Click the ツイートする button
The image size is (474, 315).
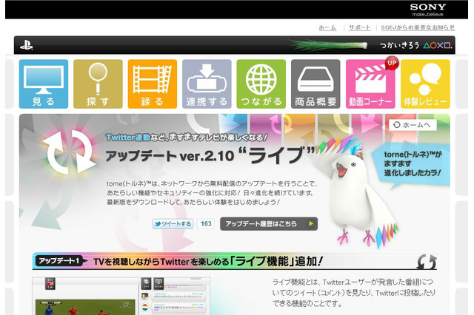click(x=173, y=224)
